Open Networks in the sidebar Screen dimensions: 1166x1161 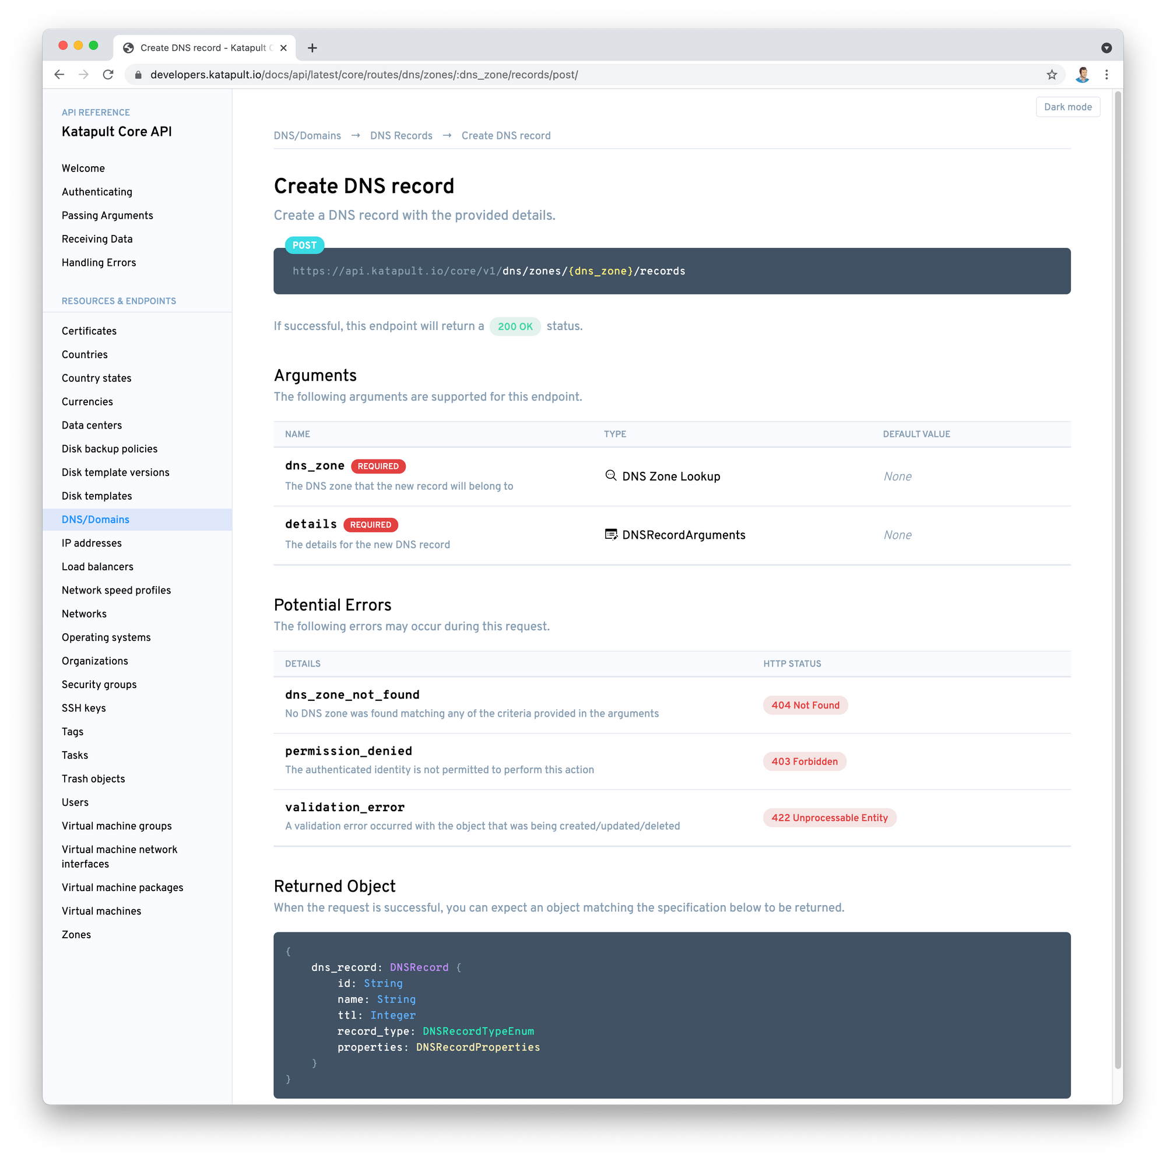tap(84, 613)
